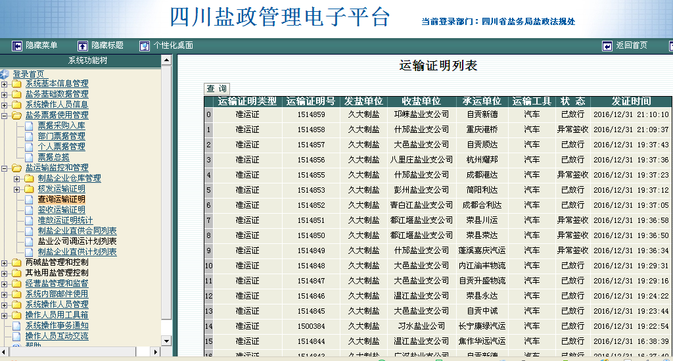Click the 查询 button above the table
Screen dimensions: 673x361
(x=217, y=89)
